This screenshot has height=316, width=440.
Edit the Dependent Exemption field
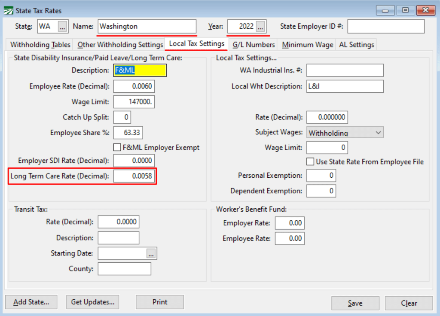click(x=321, y=191)
